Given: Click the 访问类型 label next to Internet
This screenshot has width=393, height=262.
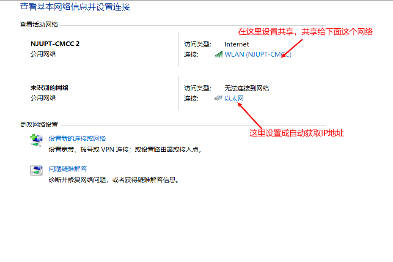Looking at the screenshot, I should coord(198,44).
